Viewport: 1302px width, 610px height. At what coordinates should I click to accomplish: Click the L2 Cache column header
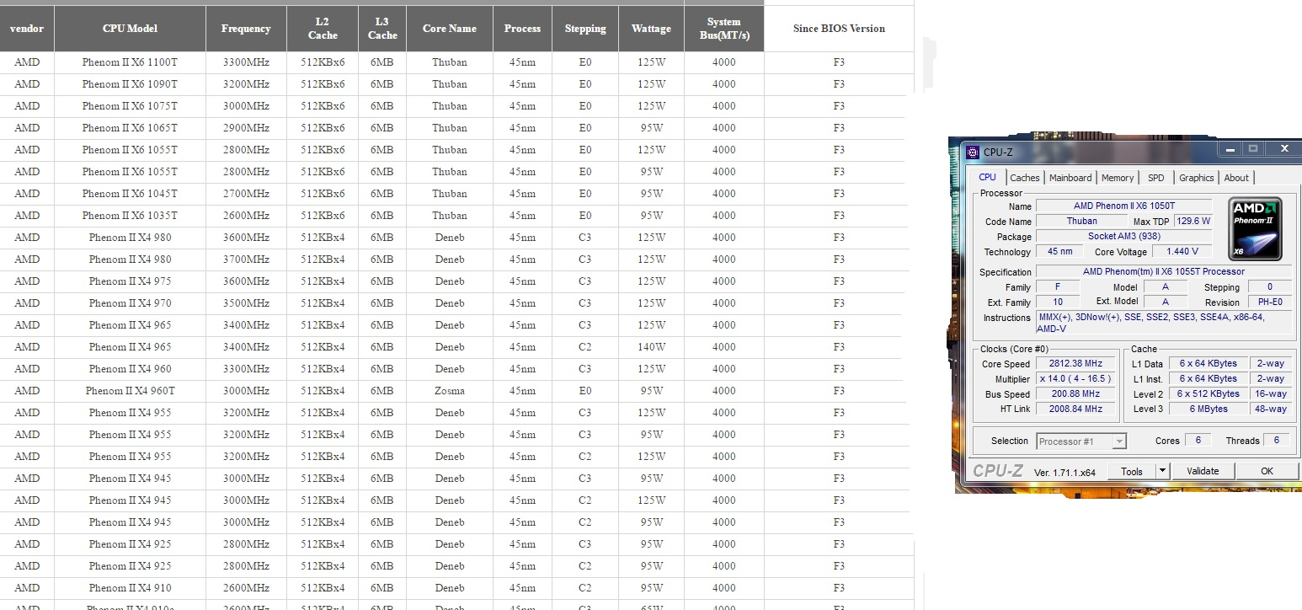click(x=323, y=29)
